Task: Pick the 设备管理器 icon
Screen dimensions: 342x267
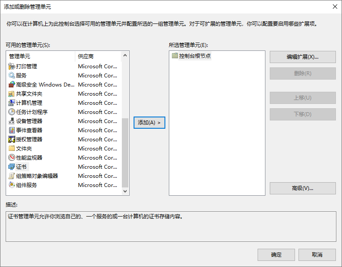Action: click(x=12, y=121)
